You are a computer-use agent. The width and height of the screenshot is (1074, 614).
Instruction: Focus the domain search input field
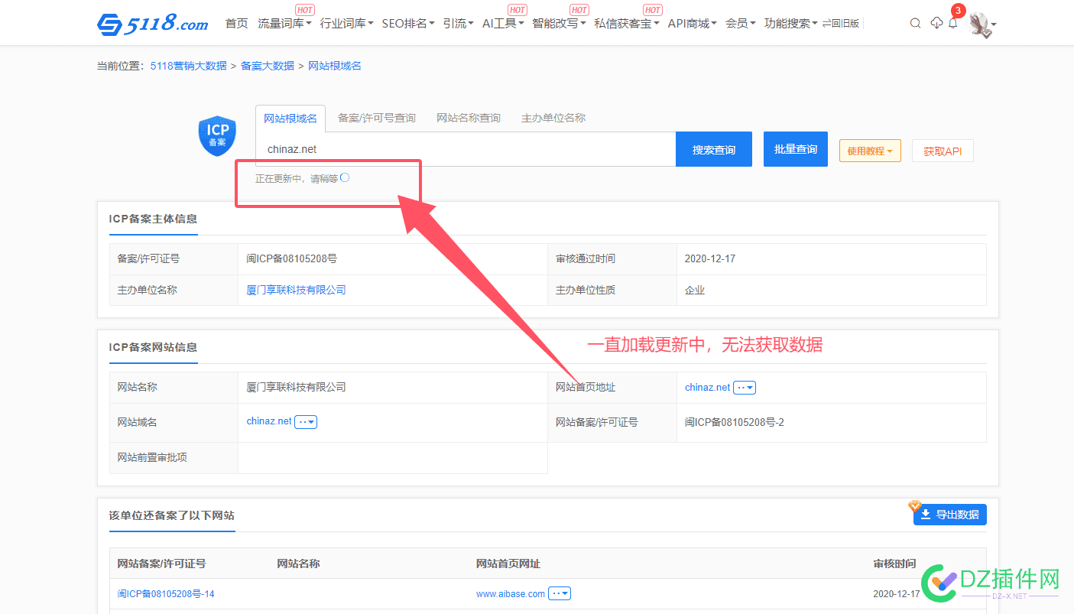tap(466, 149)
